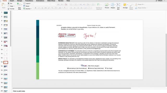Click Convert to SmartArt icon
The width and height of the screenshot is (167, 93).
coord(98,5)
